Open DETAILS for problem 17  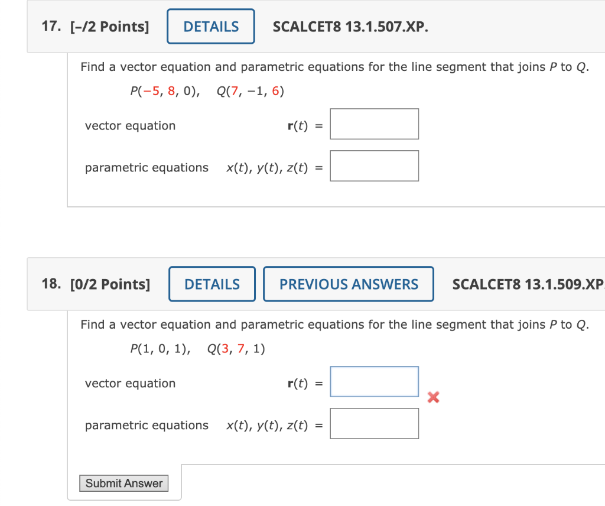point(210,26)
